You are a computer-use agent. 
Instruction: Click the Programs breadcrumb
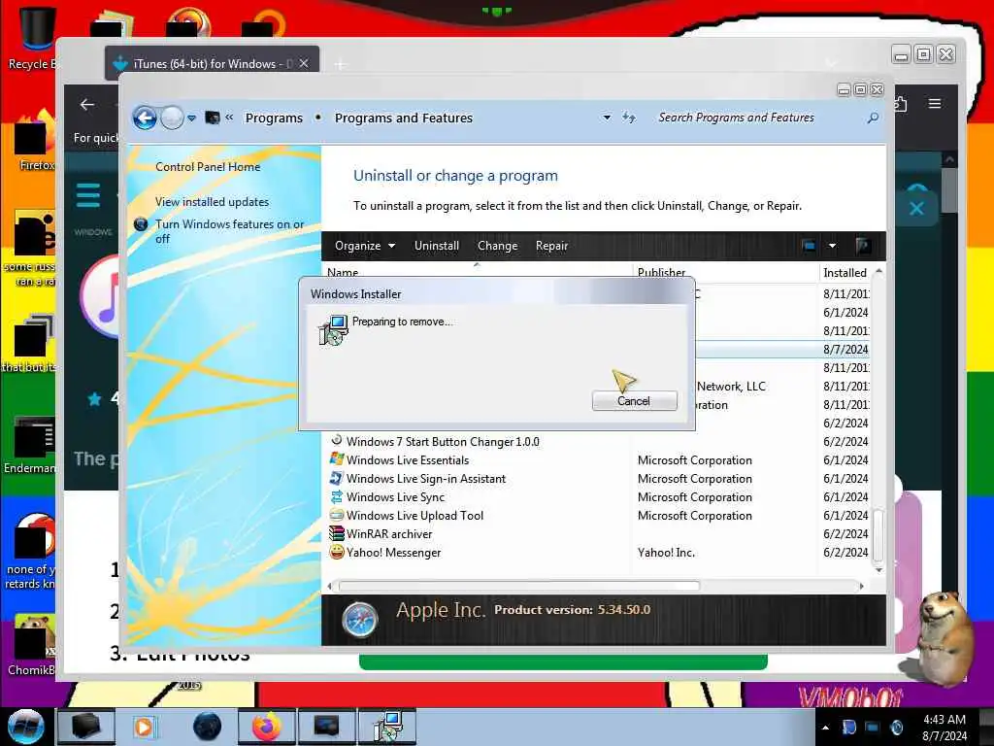point(274,118)
